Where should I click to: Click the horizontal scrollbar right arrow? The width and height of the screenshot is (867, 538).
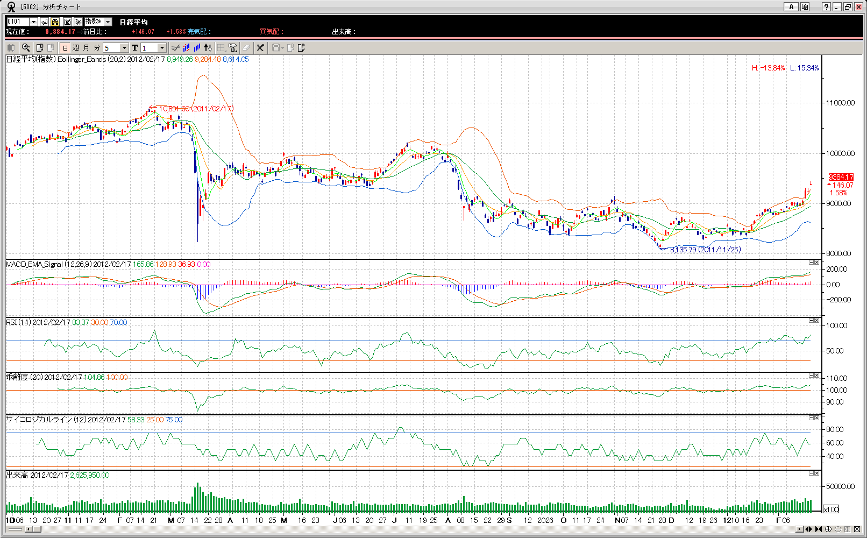(800, 529)
